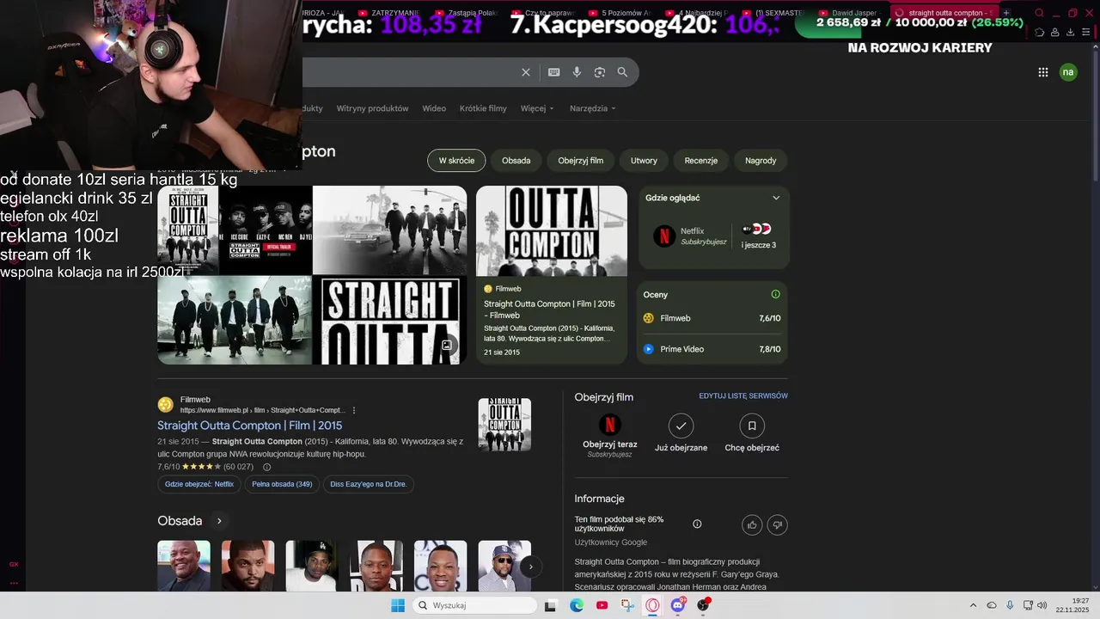Collapse the Gdzie oglądać panel chevron
The height and width of the screenshot is (619, 1100).
(776, 198)
